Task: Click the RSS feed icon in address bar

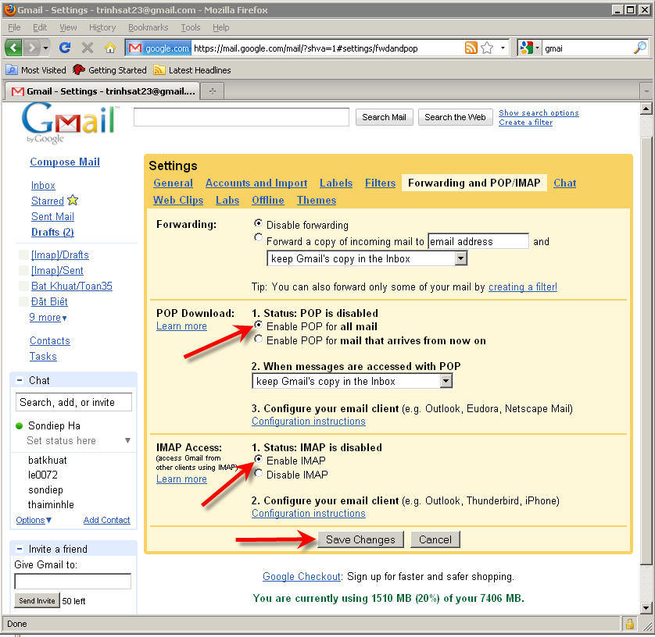Action: [x=471, y=48]
